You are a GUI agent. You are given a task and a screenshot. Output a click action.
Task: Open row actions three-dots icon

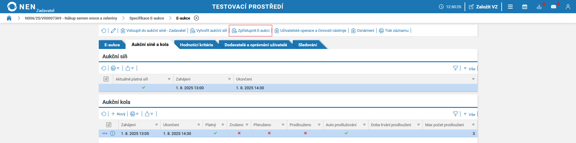click(x=105, y=133)
